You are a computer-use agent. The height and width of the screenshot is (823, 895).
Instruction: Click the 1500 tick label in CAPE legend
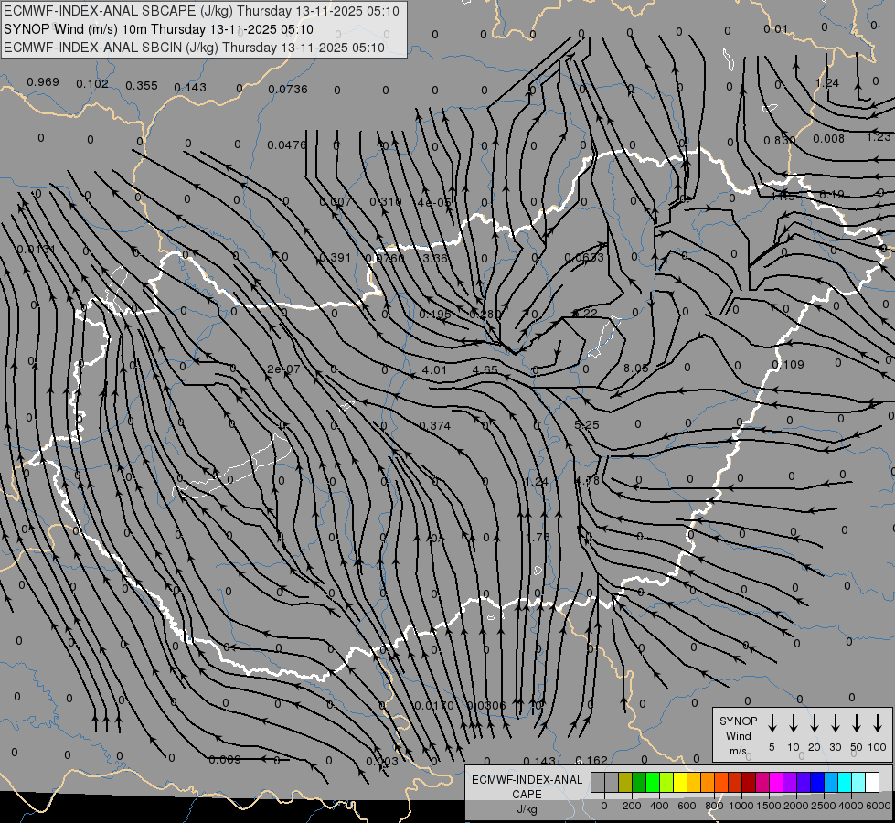(768, 806)
